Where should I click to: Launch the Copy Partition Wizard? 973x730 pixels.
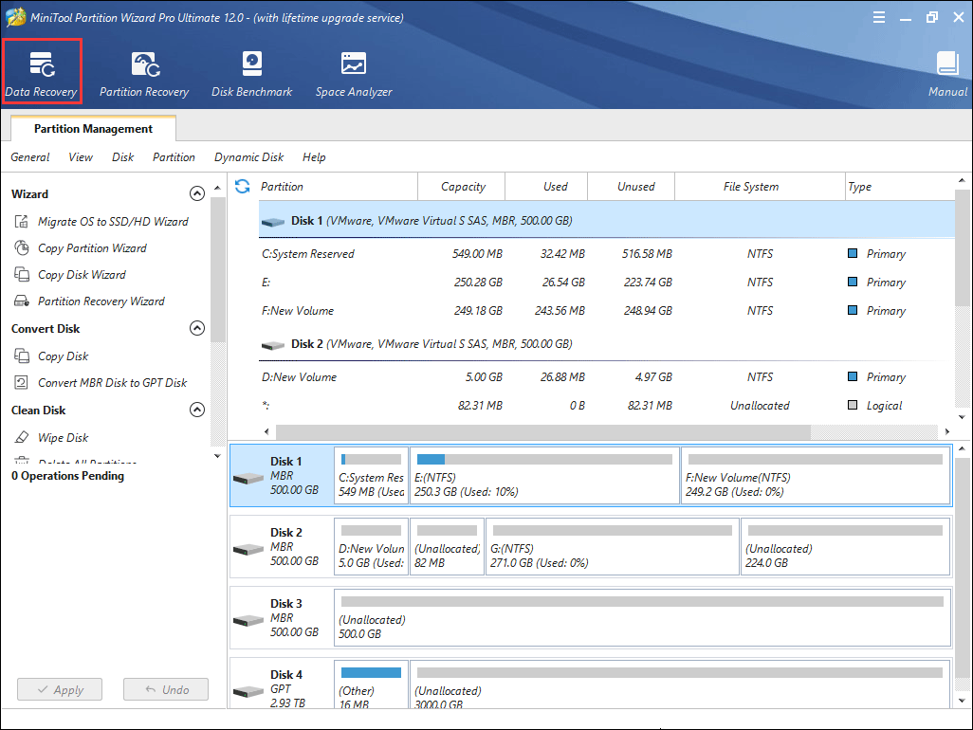pos(91,248)
